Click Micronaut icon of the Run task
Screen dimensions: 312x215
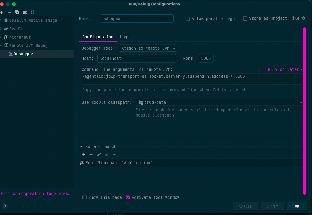point(82,163)
